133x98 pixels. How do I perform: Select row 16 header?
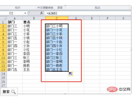pyautogui.click(x=3, y=82)
